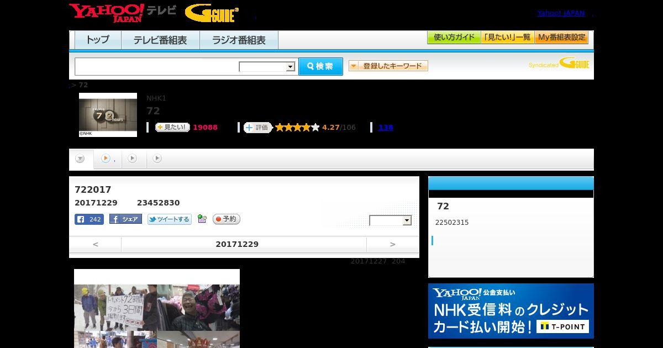Select the date heading 20171229 in navigation bar
663x348 pixels.
coord(237,244)
